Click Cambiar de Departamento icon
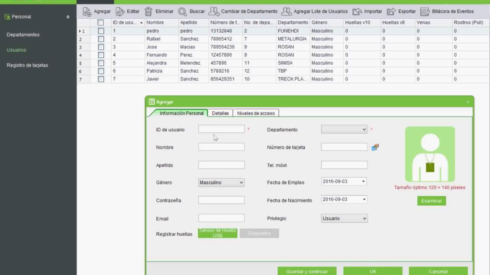The height and width of the screenshot is (275, 490). [214, 11]
